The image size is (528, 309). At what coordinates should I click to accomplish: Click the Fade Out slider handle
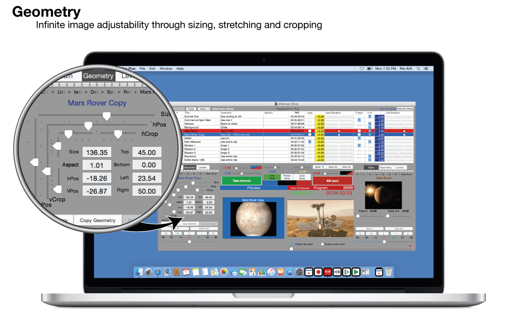coord(387,216)
